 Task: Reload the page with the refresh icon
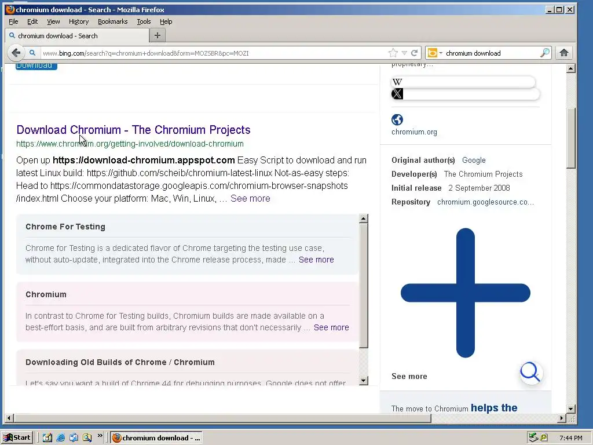point(415,53)
